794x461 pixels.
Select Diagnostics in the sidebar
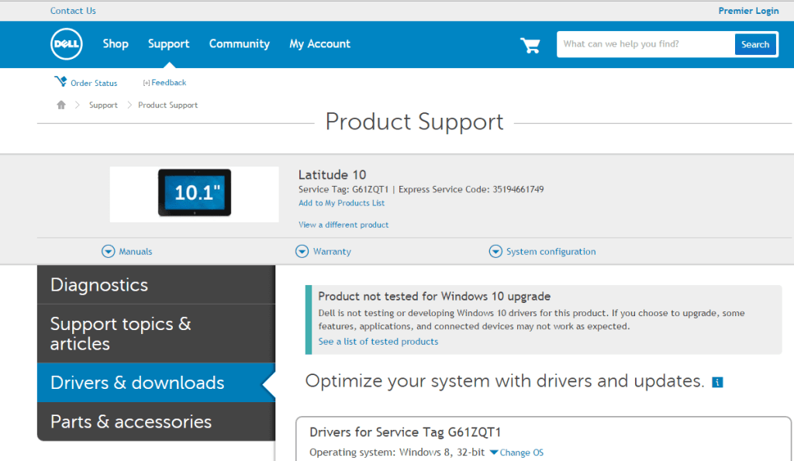[x=98, y=285]
